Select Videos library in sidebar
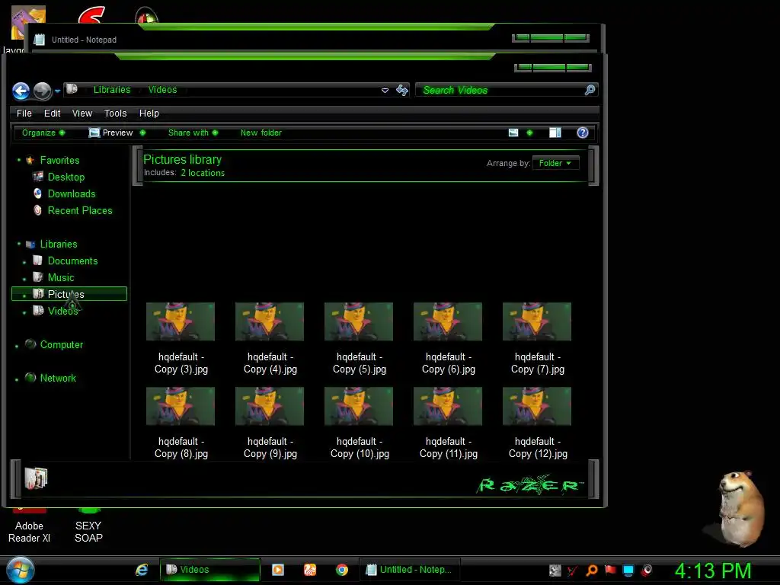 [x=62, y=312]
